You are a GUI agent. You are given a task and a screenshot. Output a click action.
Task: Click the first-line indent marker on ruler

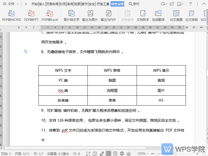pyautogui.click(x=41, y=27)
